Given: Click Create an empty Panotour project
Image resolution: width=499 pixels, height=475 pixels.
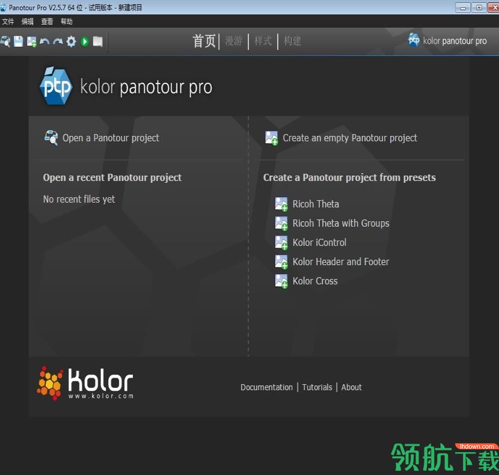Looking at the screenshot, I should [x=350, y=138].
